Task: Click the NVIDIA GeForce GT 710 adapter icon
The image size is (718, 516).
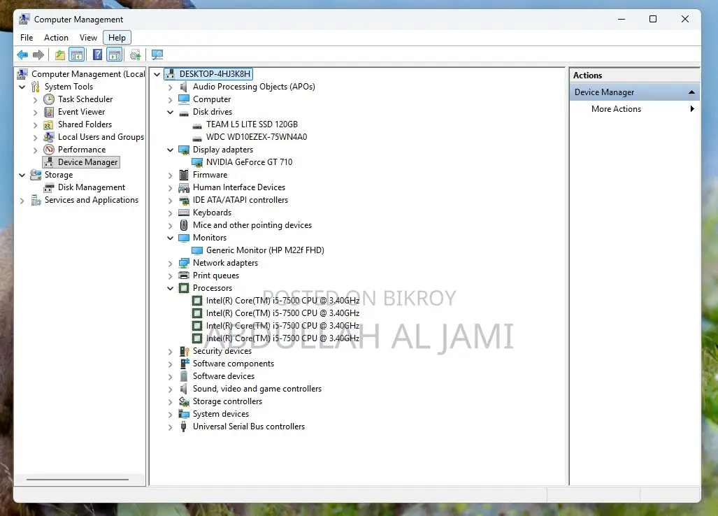Action: pyautogui.click(x=197, y=162)
